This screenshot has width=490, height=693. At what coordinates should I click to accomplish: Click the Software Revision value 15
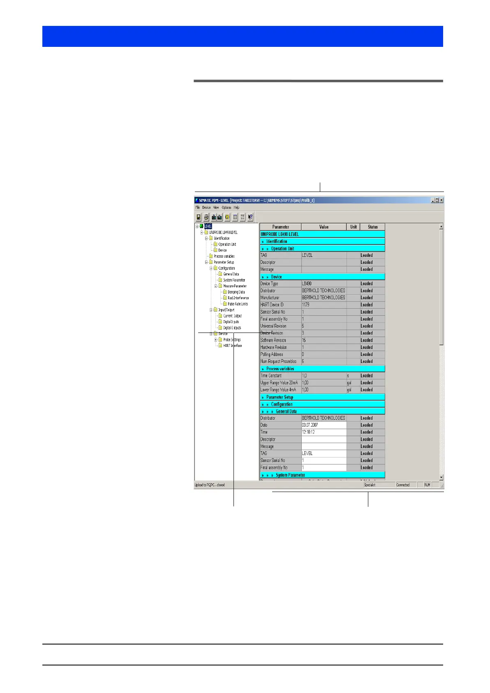pos(324,340)
